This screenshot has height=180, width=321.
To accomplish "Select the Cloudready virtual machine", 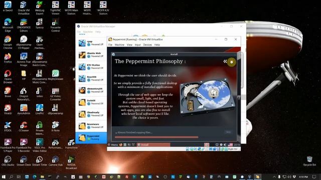I will coord(91,114).
